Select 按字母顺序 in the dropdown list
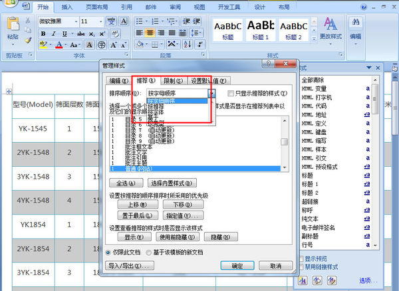 point(177,101)
